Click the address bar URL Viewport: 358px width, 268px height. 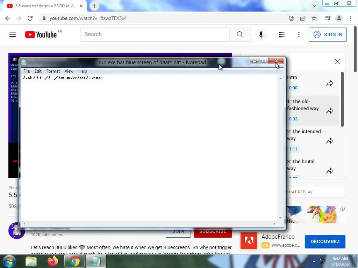[x=88, y=18]
